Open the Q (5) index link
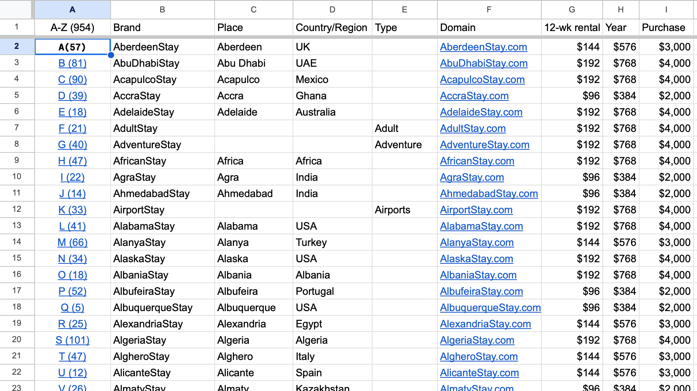This screenshot has width=697, height=391. coord(72,308)
